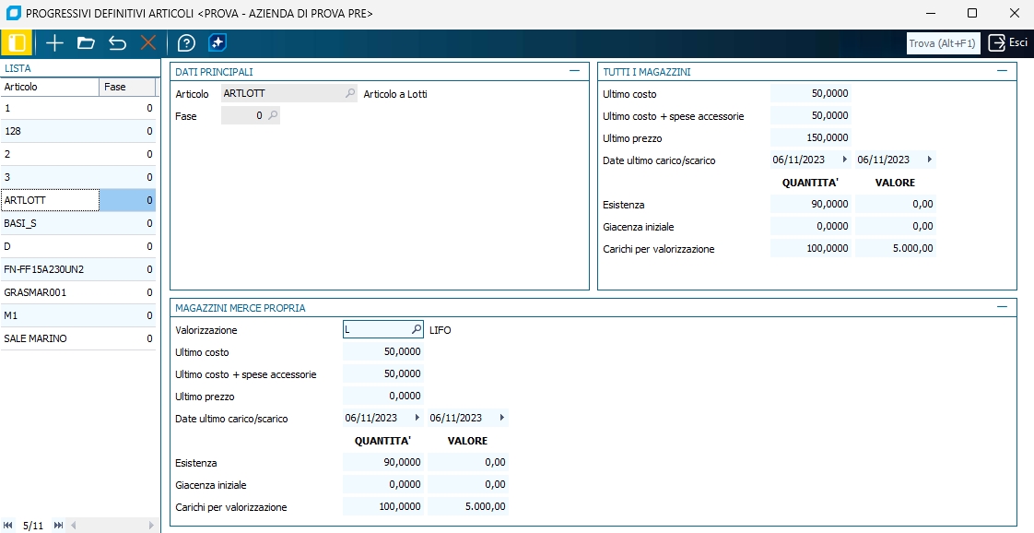This screenshot has height=533, width=1034.
Task: Select GRASMAR001 in the list
Action: click(78, 293)
